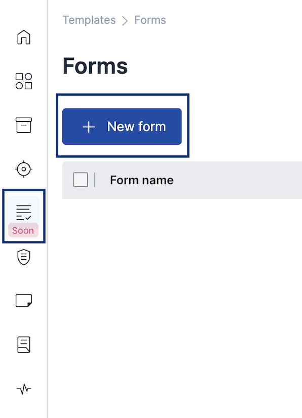This screenshot has width=302, height=418.
Task: Click the New form button
Action: click(122, 126)
